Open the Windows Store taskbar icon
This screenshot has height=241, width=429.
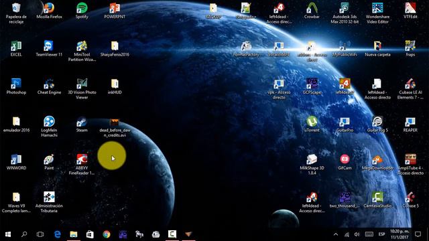coord(90,234)
